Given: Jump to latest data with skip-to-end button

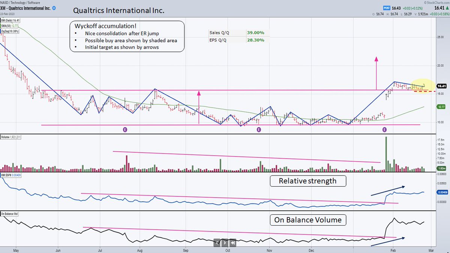Looking at the screenshot, I should [233, 243].
